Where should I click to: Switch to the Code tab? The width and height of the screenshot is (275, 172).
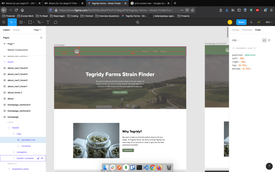258,30
